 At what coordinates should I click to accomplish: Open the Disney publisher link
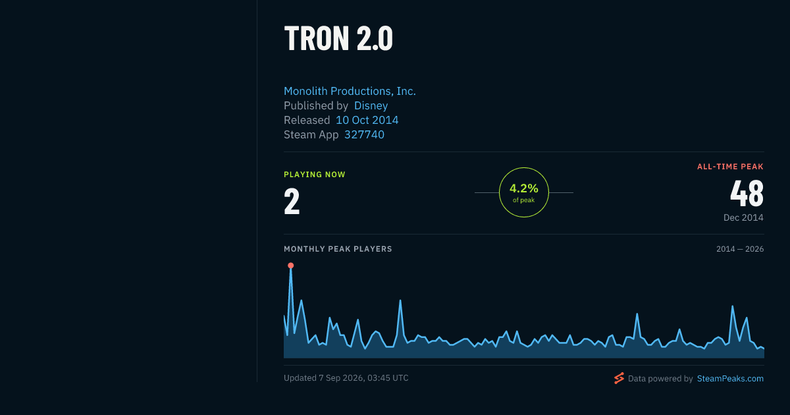coord(371,105)
